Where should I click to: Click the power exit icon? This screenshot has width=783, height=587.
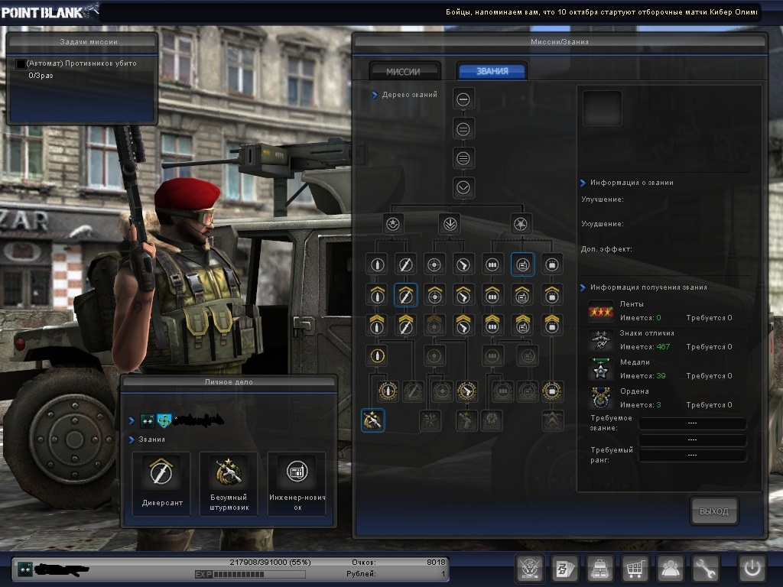pyautogui.click(x=752, y=569)
